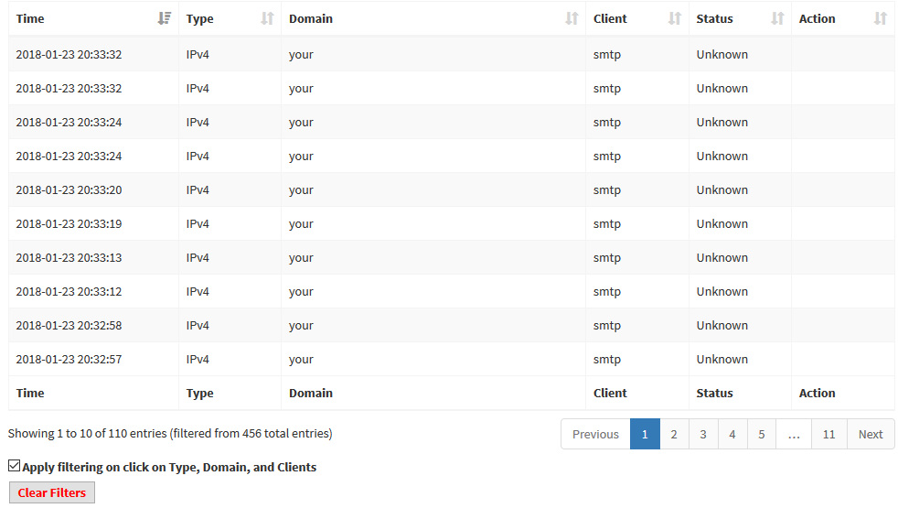Click the IPv4 type in first row

198,55
